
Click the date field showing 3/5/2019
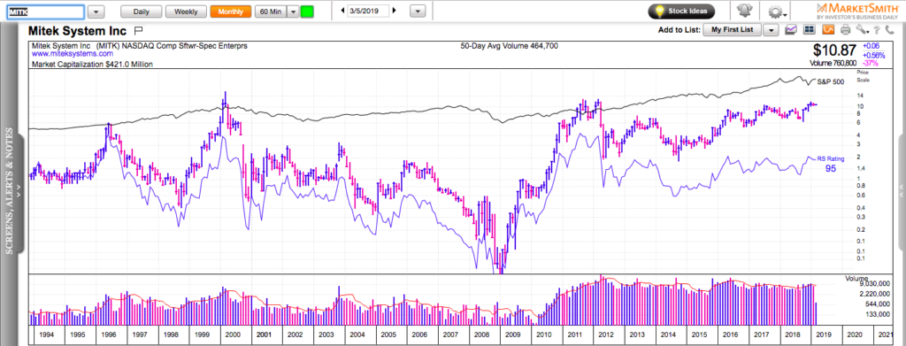[x=368, y=11]
